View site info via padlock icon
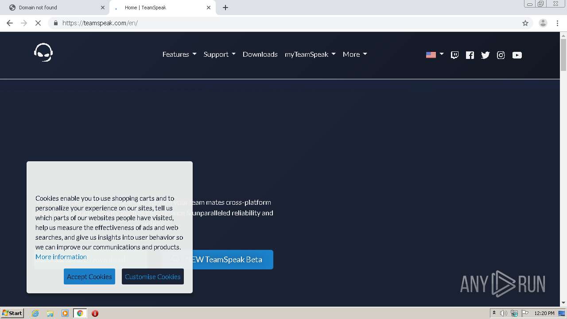 (x=56, y=23)
